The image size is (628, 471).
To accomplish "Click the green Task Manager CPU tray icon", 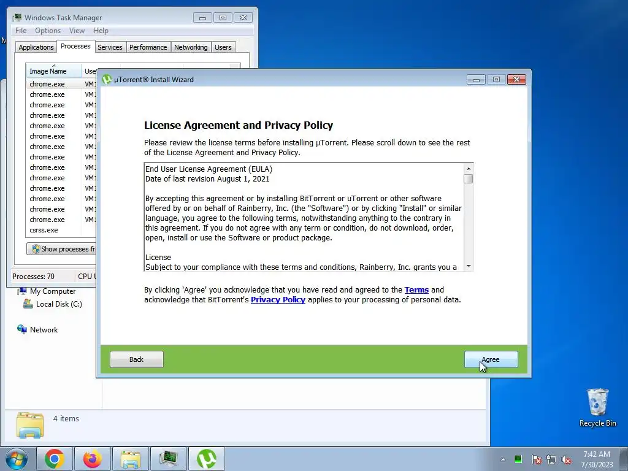I will point(518,459).
